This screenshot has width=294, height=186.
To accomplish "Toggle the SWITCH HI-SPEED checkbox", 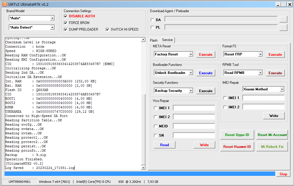I will [x=107, y=29].
